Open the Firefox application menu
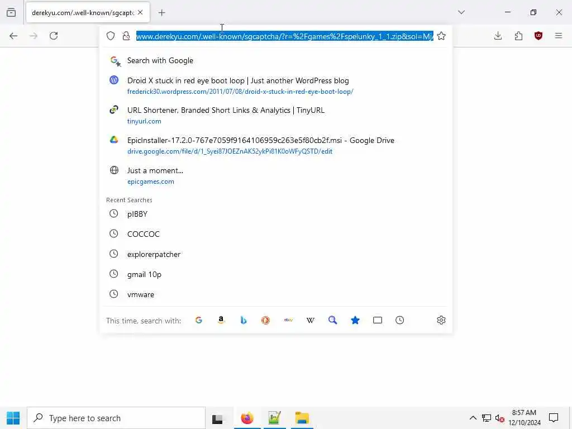This screenshot has width=572, height=429. pos(559,36)
